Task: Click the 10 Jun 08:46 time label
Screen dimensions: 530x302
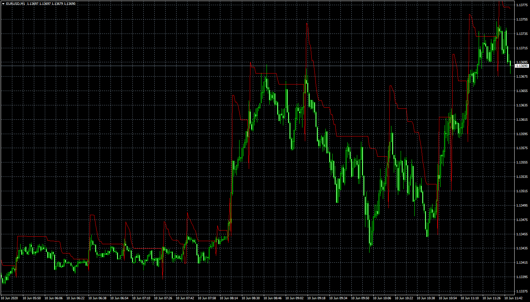Action: pos(272,298)
